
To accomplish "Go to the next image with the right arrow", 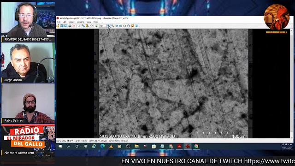I will (121, 26).
